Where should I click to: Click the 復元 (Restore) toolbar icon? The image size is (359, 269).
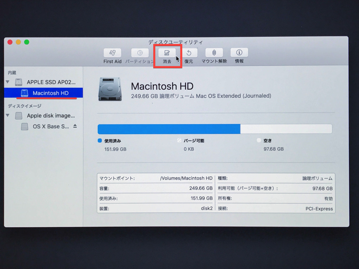[189, 53]
